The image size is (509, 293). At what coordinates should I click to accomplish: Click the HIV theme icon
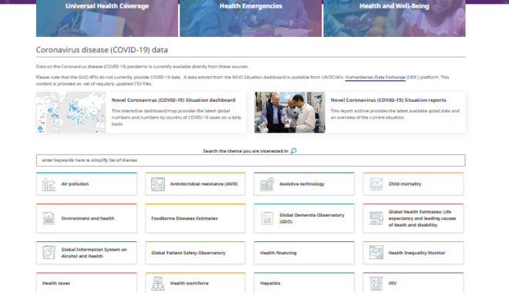[376, 284]
